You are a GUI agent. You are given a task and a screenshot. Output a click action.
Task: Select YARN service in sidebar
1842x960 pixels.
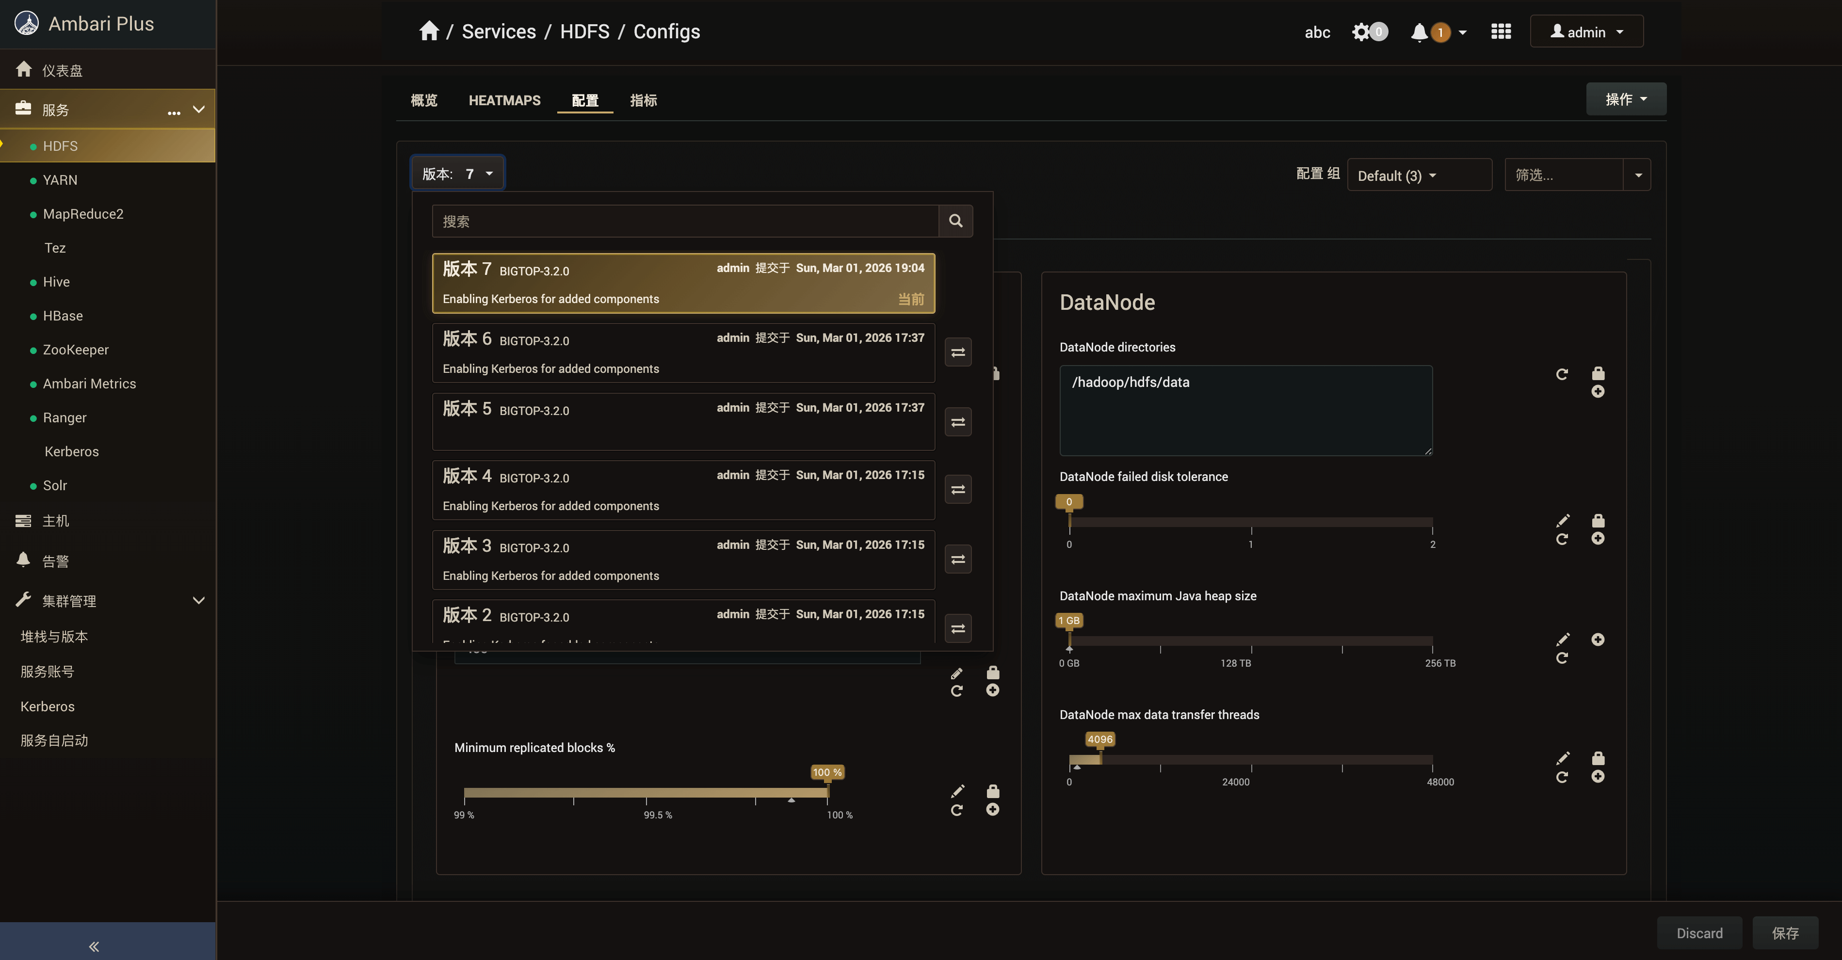coord(60,180)
